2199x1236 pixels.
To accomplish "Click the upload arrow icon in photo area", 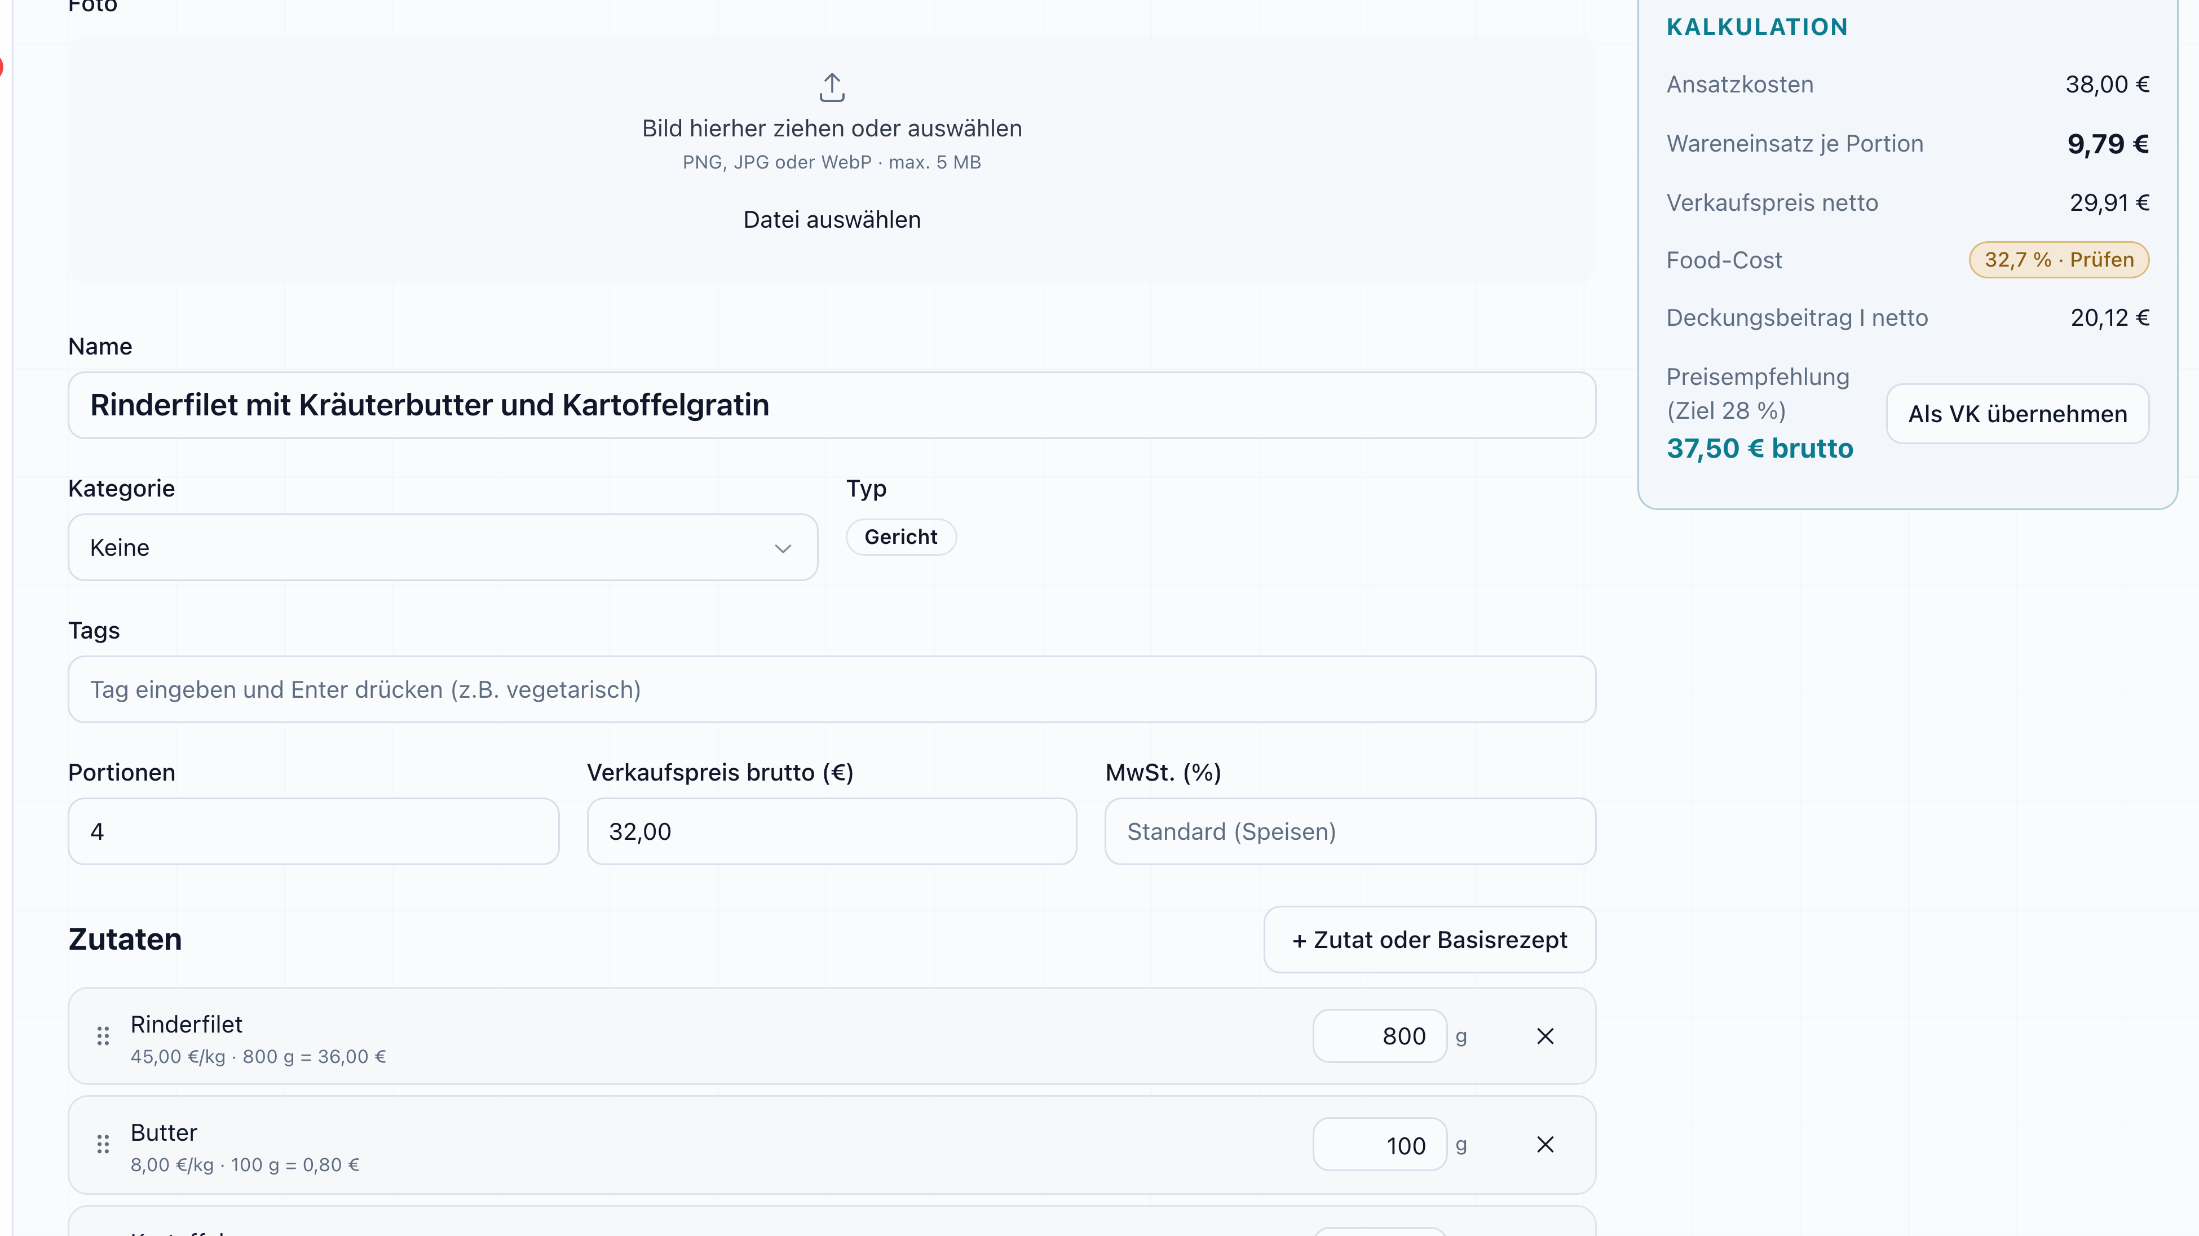I will 832,87.
